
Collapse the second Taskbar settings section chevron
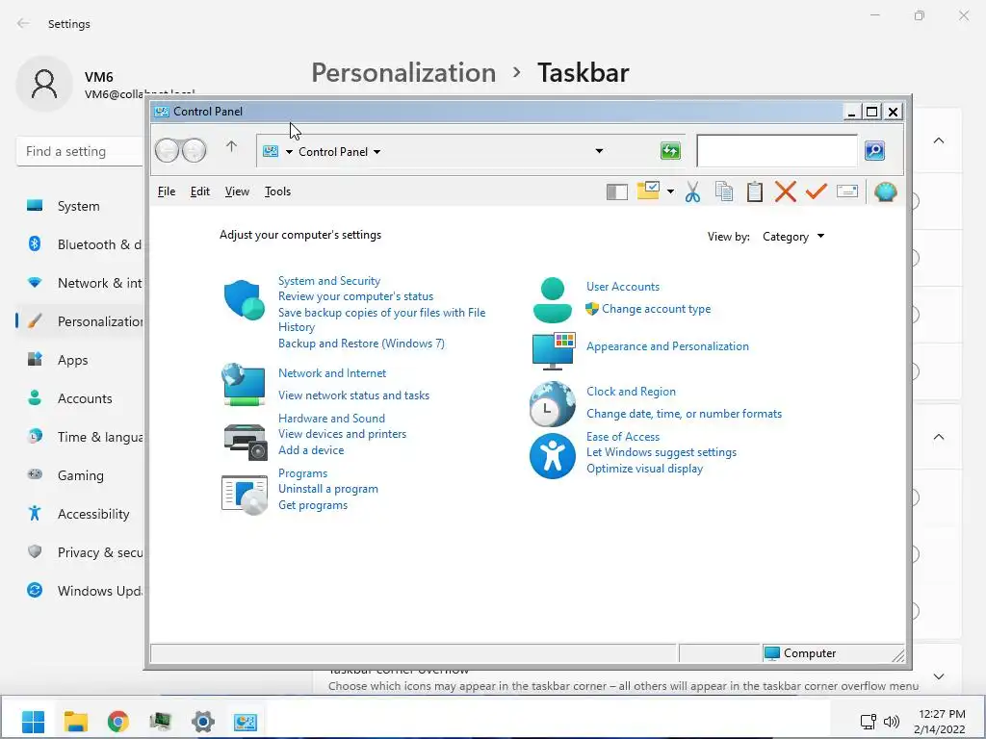point(939,437)
